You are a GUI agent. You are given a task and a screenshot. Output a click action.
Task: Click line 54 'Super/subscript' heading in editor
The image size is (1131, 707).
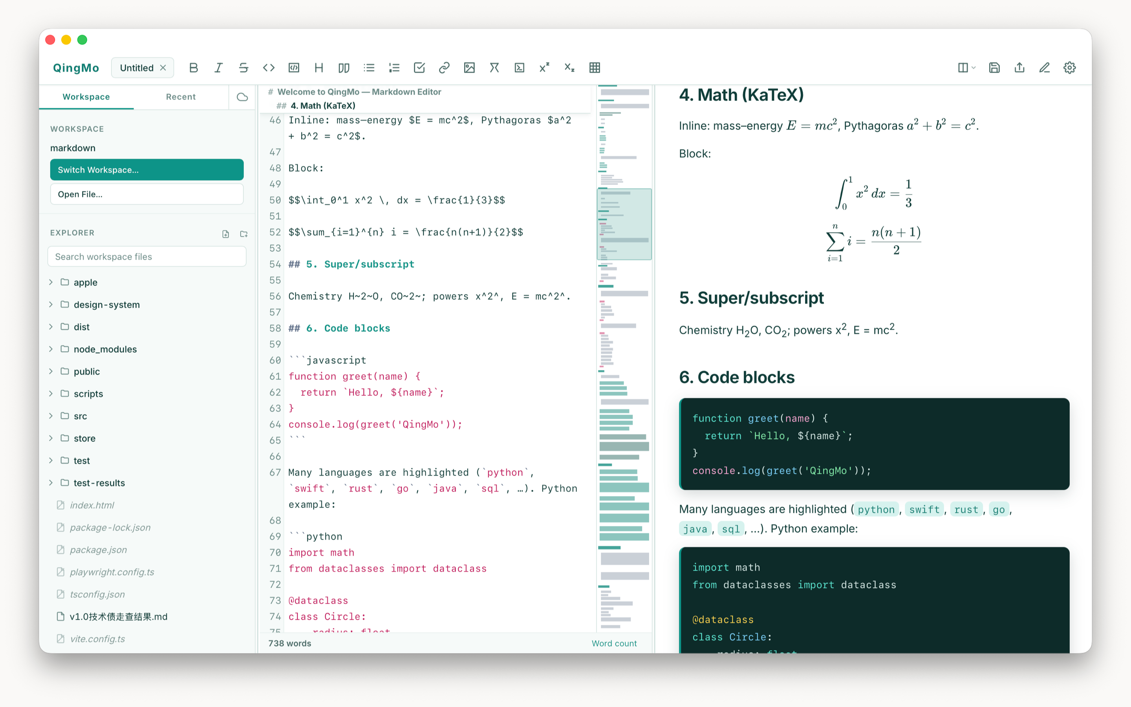(x=351, y=264)
